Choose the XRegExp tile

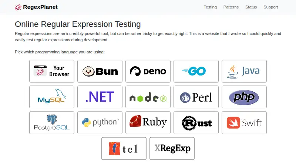click(x=172, y=148)
